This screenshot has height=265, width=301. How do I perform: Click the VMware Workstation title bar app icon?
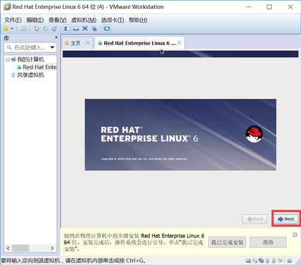click(x=7, y=7)
